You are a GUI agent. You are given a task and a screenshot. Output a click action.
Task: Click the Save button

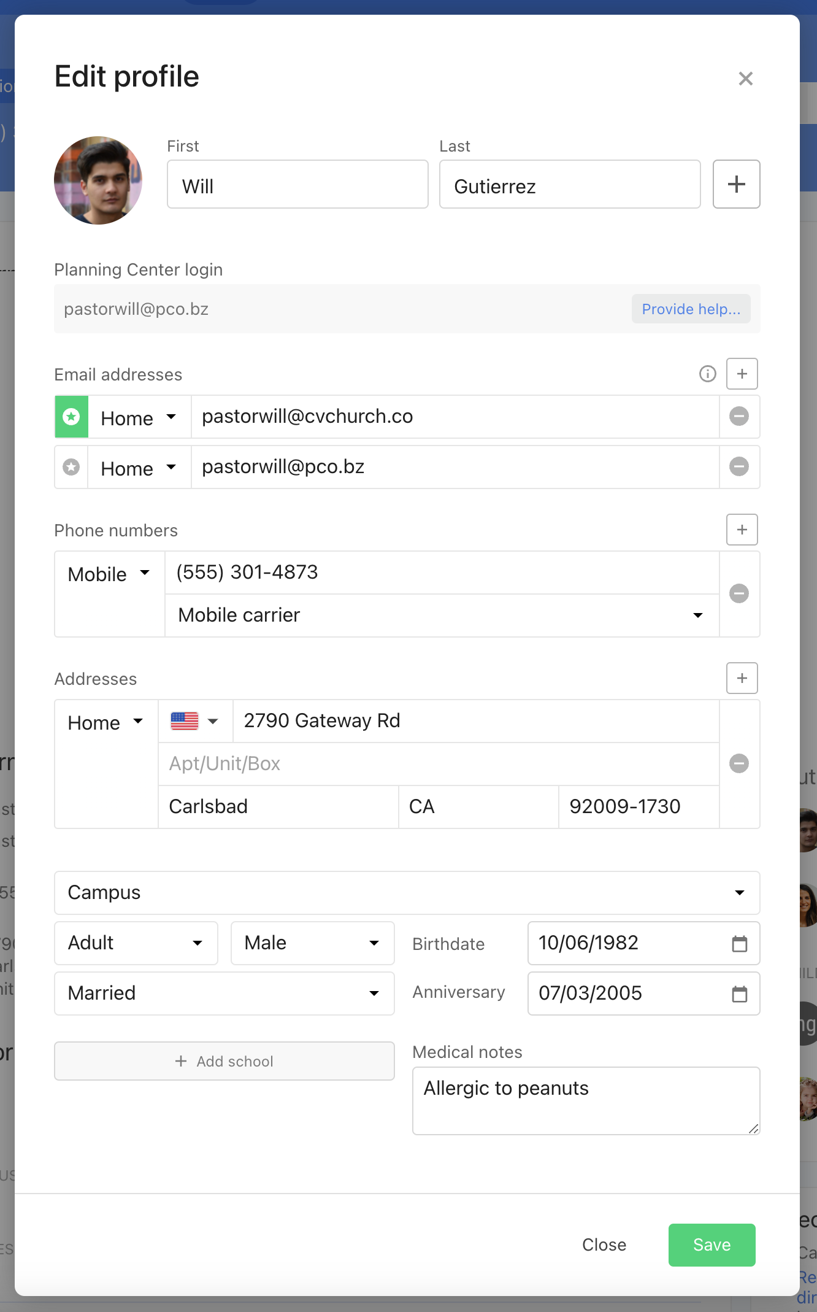coord(712,1244)
